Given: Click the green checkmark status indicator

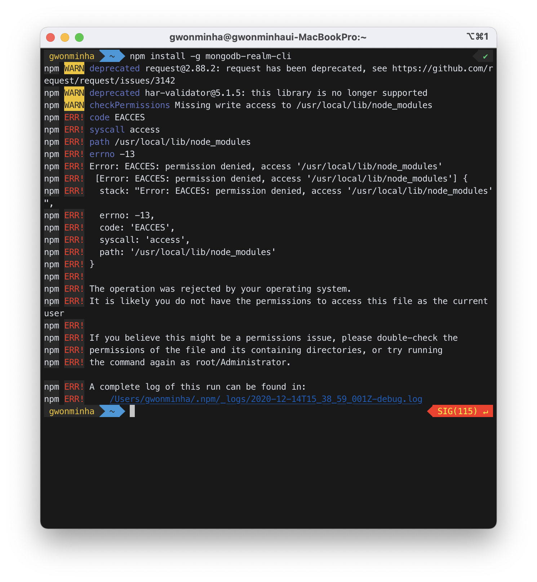Looking at the screenshot, I should click(x=485, y=57).
